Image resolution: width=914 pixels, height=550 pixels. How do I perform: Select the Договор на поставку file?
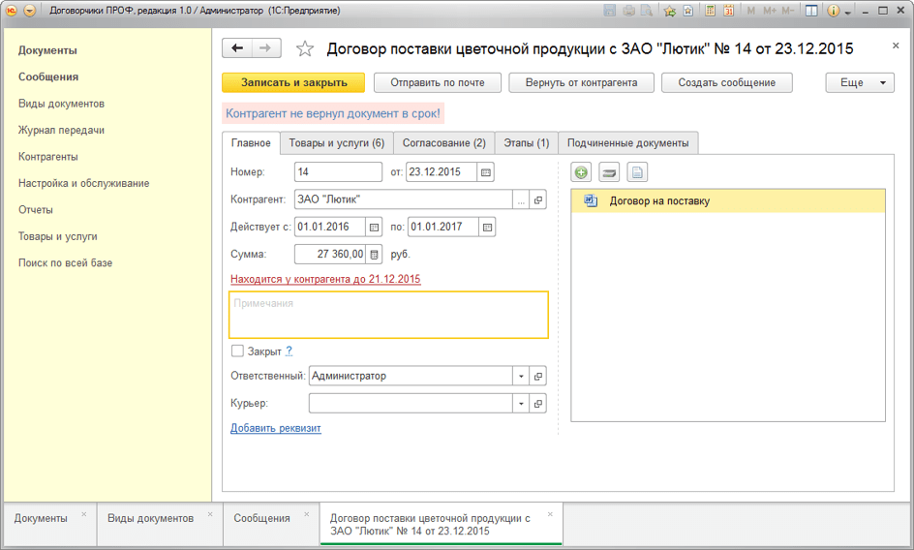click(659, 201)
